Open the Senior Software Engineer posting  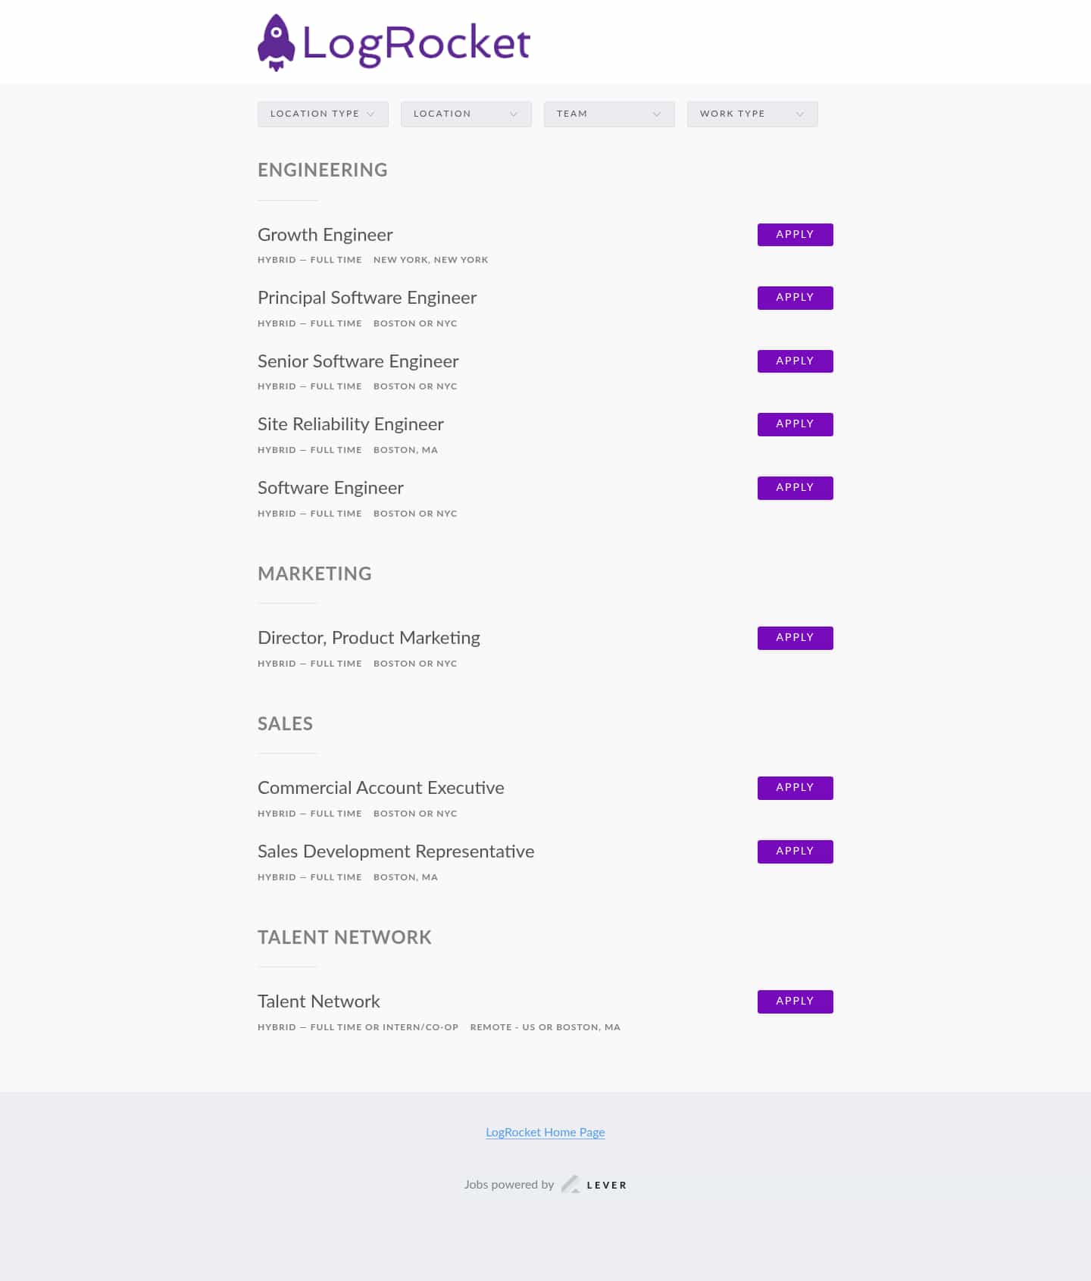[x=358, y=361]
